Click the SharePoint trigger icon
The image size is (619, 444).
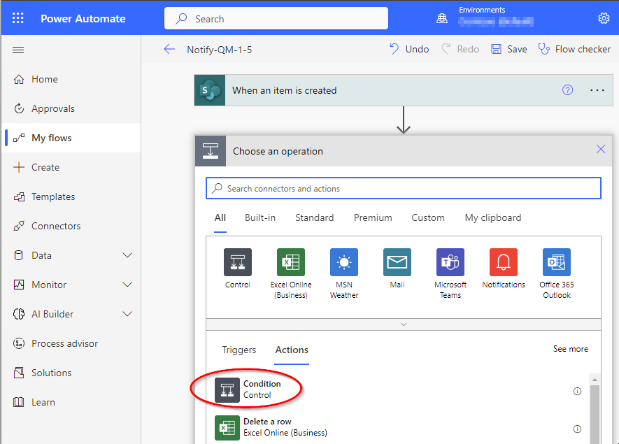click(210, 90)
